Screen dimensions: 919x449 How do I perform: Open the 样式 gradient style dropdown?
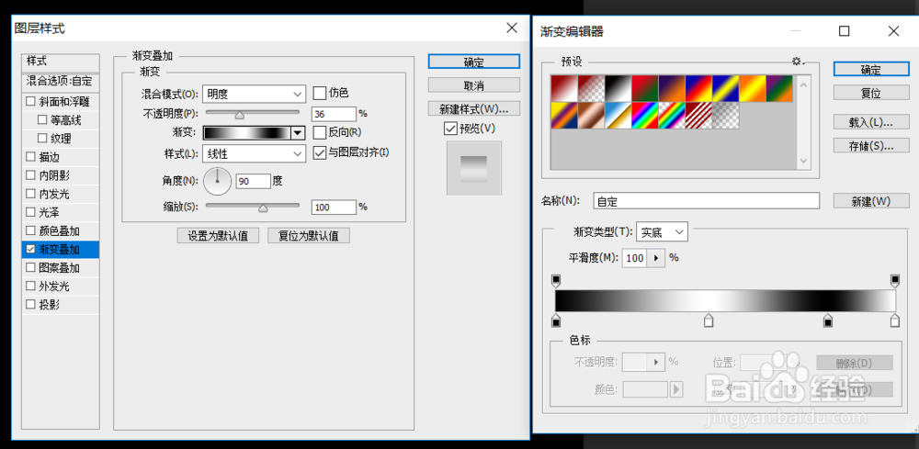click(x=254, y=154)
